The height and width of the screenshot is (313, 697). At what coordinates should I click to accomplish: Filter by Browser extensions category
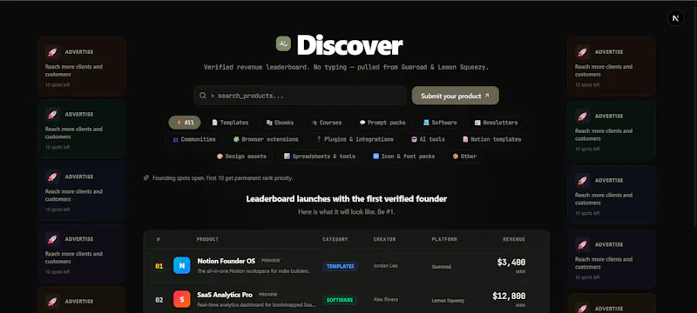tap(266, 139)
